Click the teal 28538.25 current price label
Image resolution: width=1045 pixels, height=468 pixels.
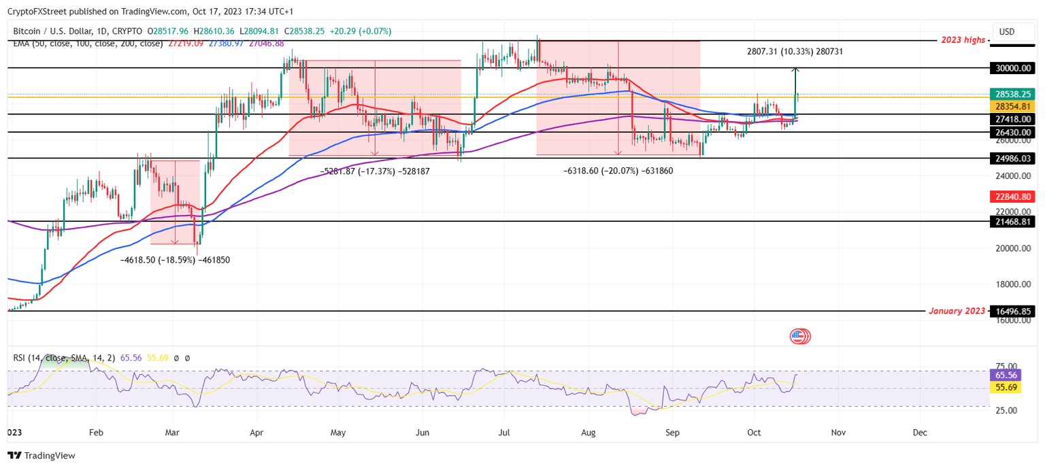point(1012,94)
